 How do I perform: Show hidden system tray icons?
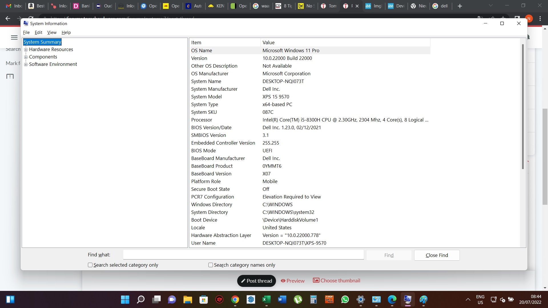click(468, 299)
